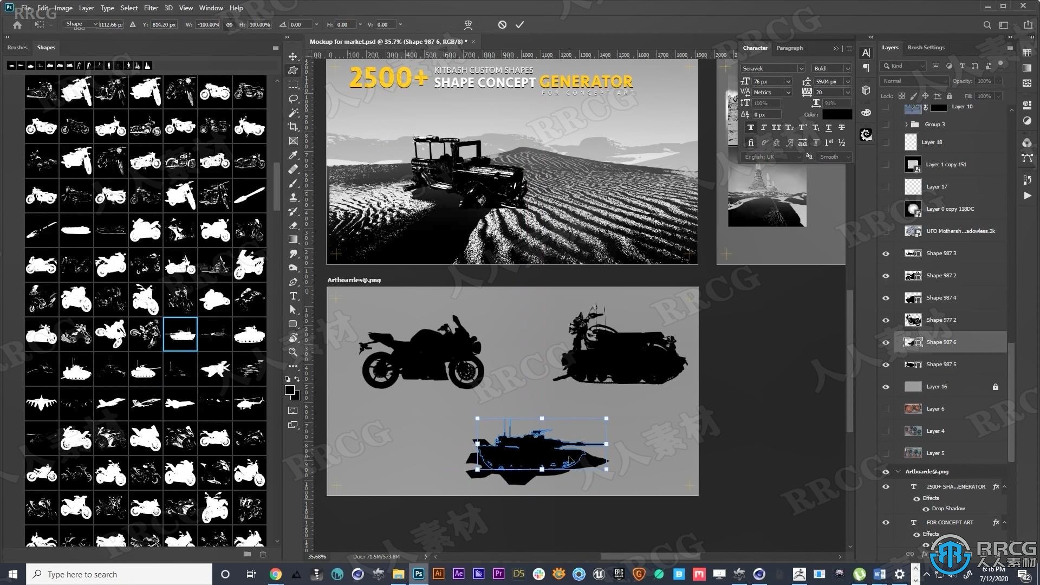Expand Group 3 in Layers panel
Image resolution: width=1040 pixels, height=585 pixels.
[x=906, y=125]
